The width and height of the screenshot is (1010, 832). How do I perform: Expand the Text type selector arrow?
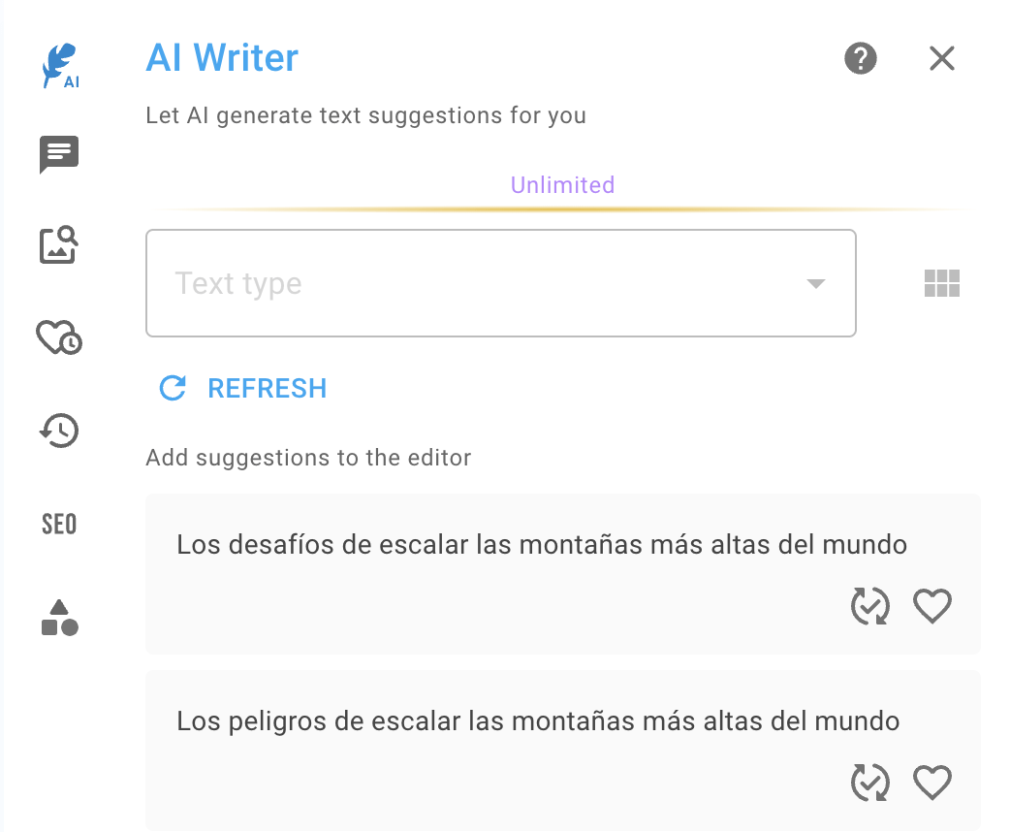coord(815,283)
